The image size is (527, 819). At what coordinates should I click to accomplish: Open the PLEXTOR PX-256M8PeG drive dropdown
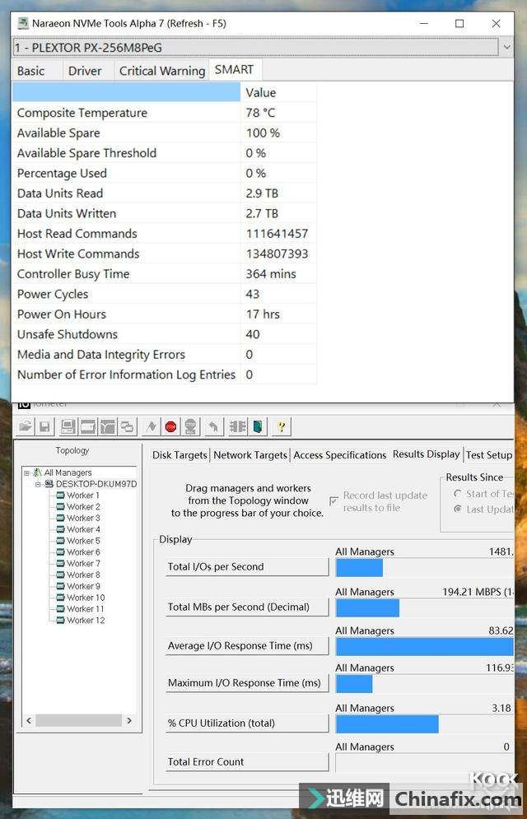506,48
